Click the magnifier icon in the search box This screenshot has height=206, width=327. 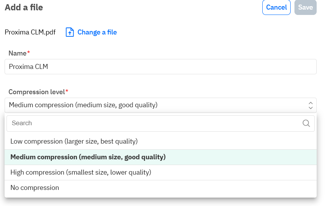pyautogui.click(x=306, y=123)
